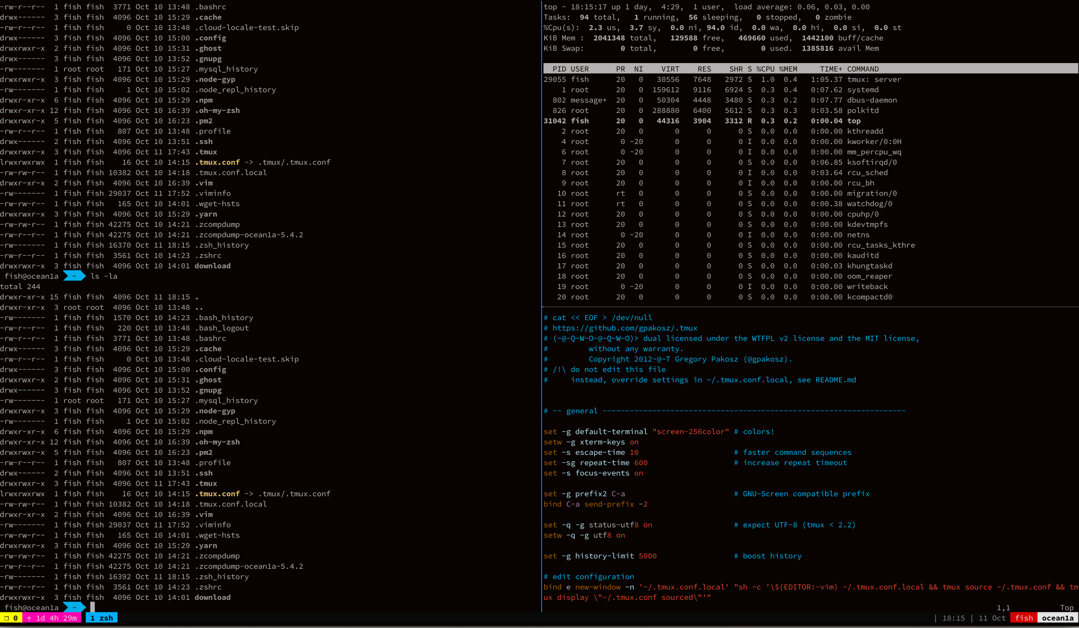
Task: Click the VIRT column header in top
Action: tap(670, 69)
